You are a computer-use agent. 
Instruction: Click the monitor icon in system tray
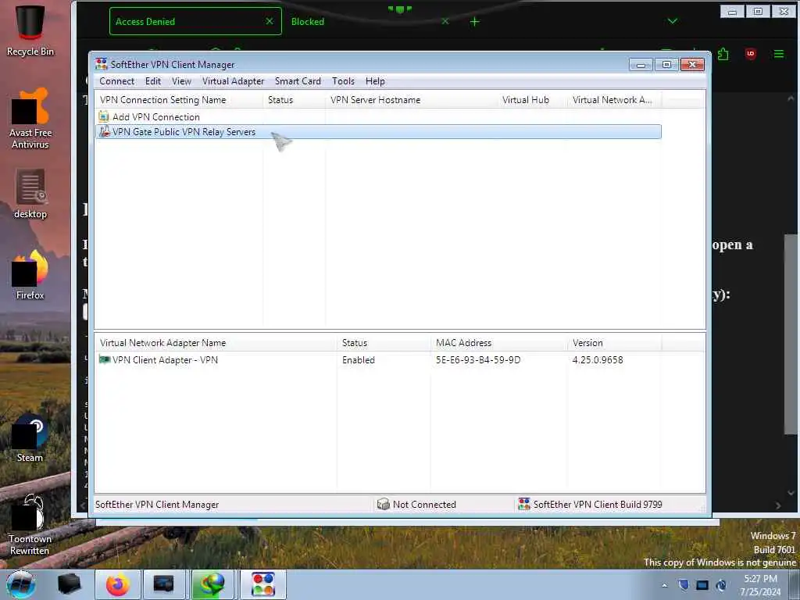tap(702, 584)
